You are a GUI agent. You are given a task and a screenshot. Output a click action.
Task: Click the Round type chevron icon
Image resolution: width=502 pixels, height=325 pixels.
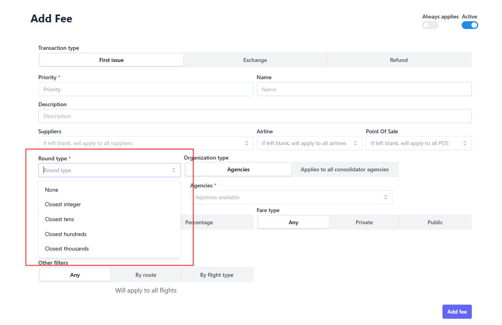[174, 170]
